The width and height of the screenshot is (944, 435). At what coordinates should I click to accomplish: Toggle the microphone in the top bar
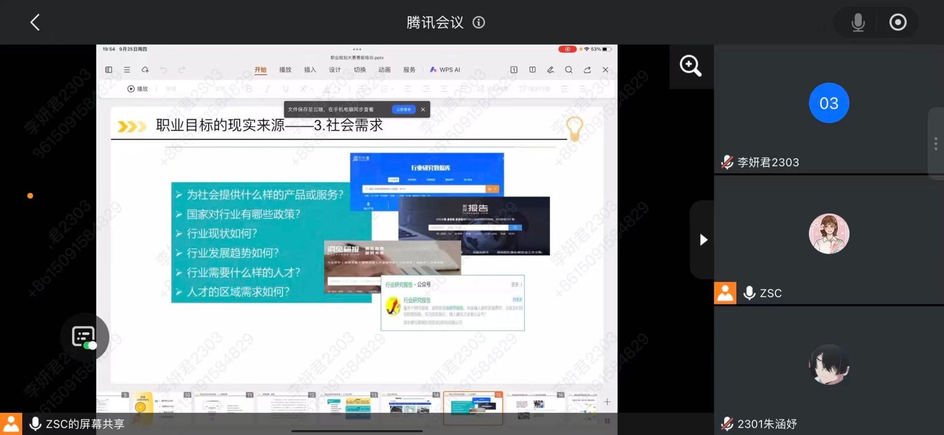[858, 22]
